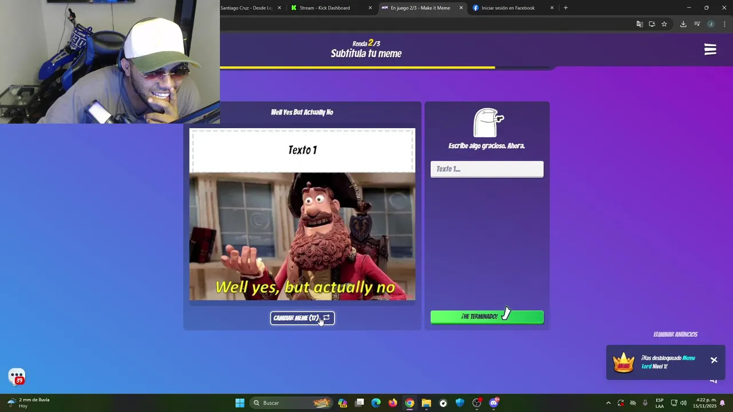This screenshot has width=733, height=412.
Task: Launch Microsoft Edge from taskbar
Action: click(376, 403)
